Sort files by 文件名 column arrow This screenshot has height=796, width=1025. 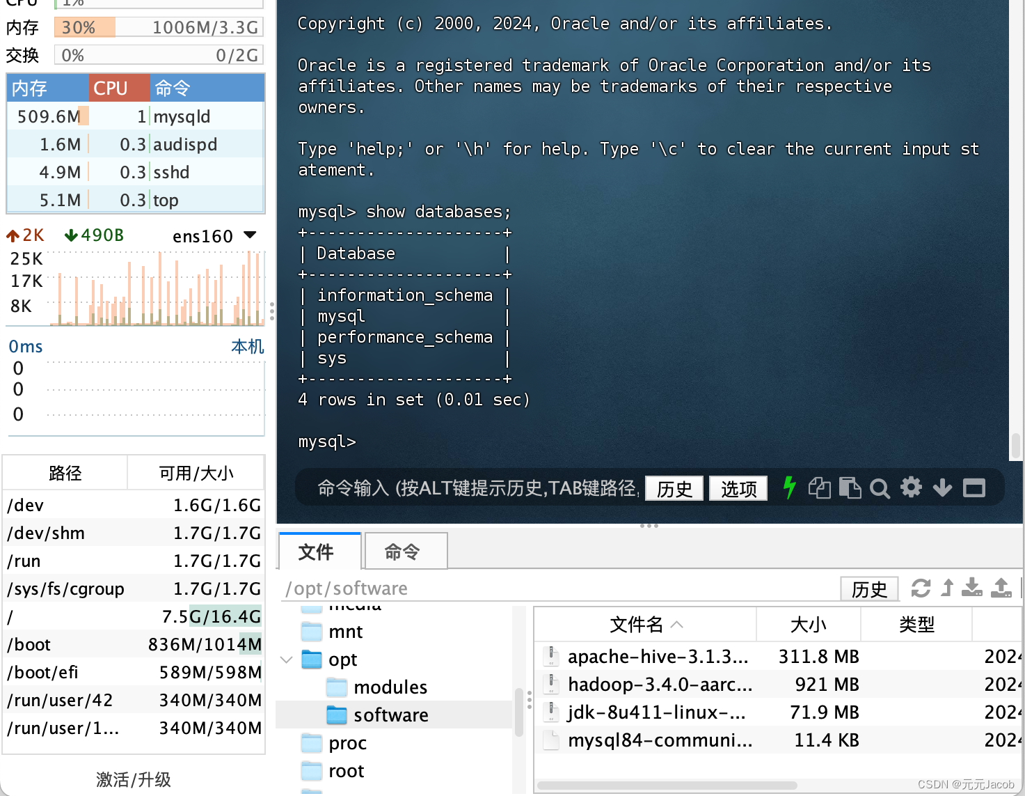point(676,624)
